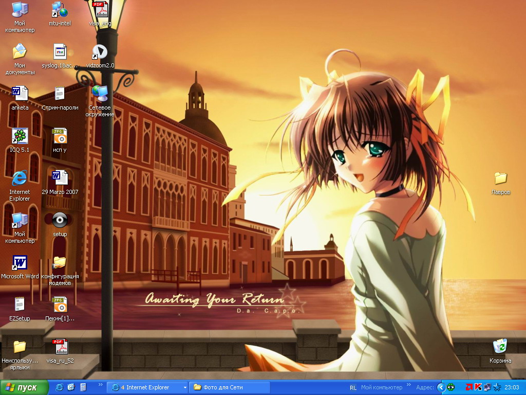
Task: Select the Мой компьютер shortcut with arrow overlay
Action: pyautogui.click(x=20, y=228)
